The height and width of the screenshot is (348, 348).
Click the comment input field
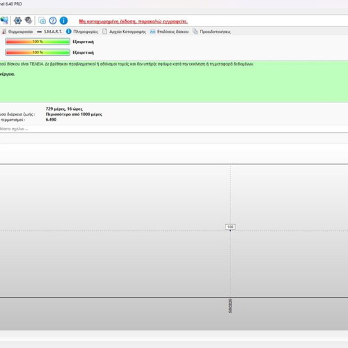[x=174, y=129]
